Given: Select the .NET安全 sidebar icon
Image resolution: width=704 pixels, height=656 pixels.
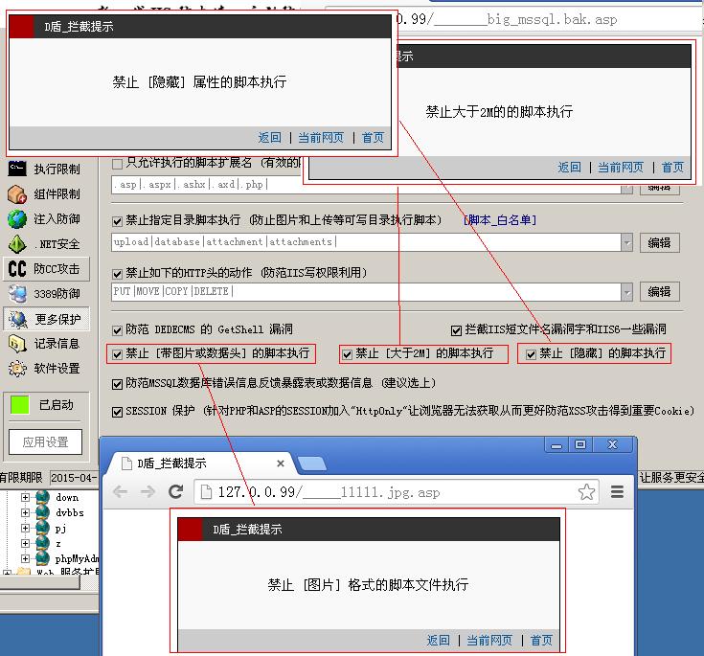Looking at the screenshot, I should [17, 244].
